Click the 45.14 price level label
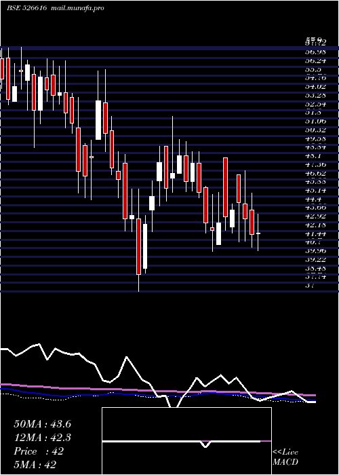Viewport: 339px width, 475px height. pos(315,191)
